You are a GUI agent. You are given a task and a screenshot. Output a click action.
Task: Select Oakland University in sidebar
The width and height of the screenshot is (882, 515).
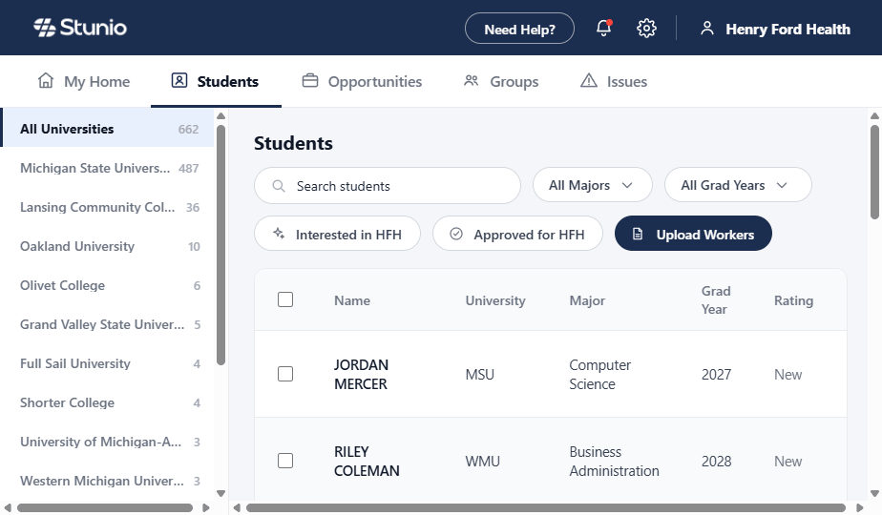(107, 246)
